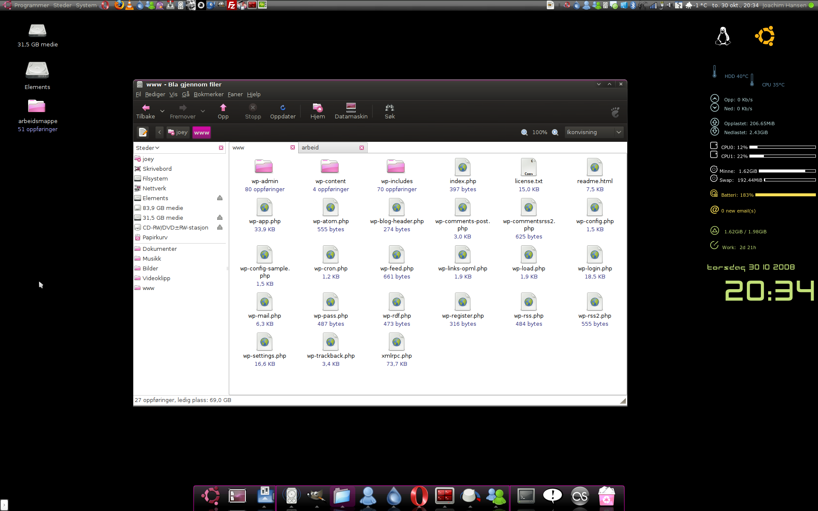The image size is (818, 511).
Task: Launch Opera from the dock
Action: pos(419,496)
